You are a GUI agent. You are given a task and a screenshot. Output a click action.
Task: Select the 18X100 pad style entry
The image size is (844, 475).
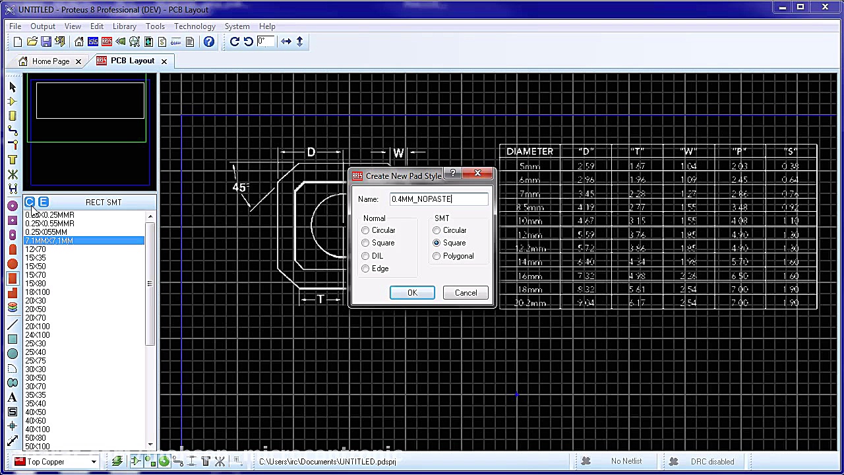(x=84, y=292)
